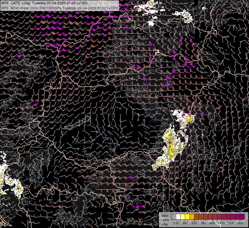
Task: Pick the brown swatch just after the 500 tick
Action: point(196,217)
